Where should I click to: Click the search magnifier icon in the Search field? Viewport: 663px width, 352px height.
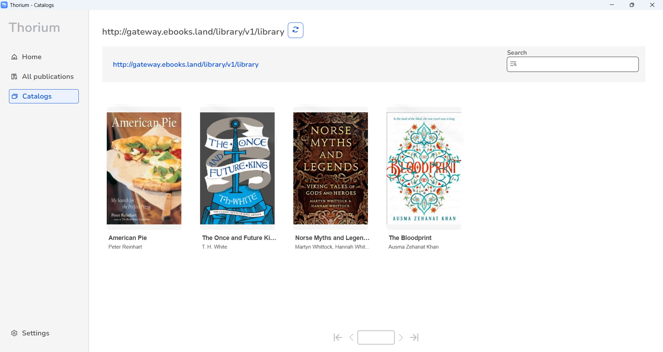(x=513, y=64)
